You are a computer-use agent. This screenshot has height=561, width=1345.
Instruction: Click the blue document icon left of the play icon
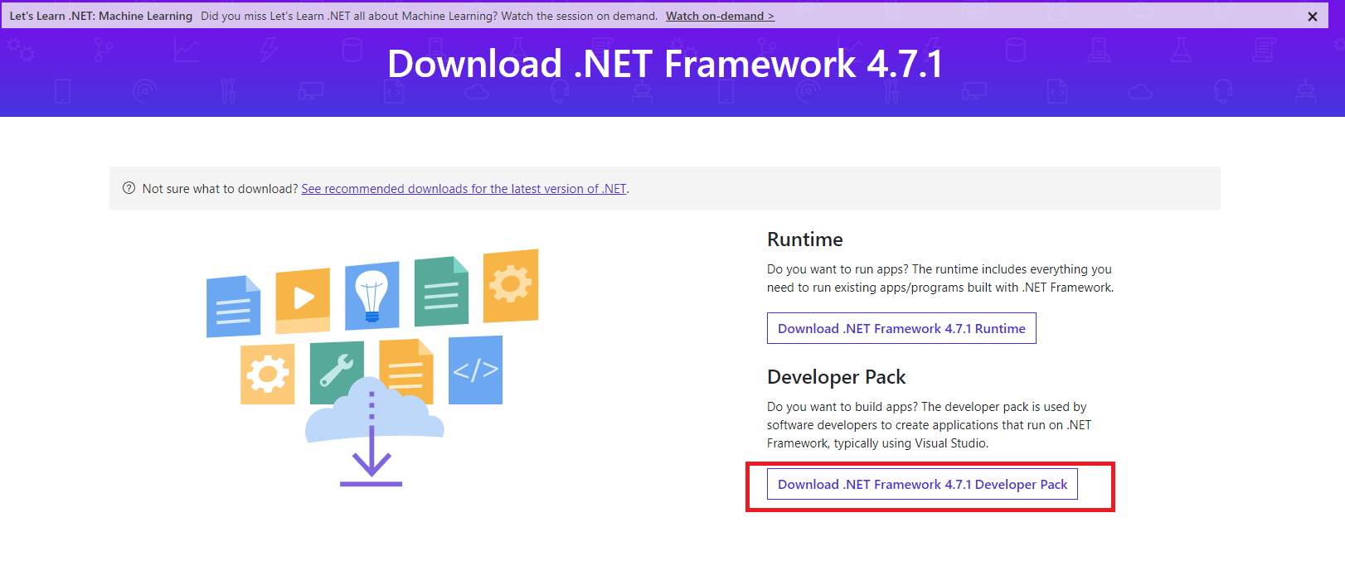(x=233, y=307)
